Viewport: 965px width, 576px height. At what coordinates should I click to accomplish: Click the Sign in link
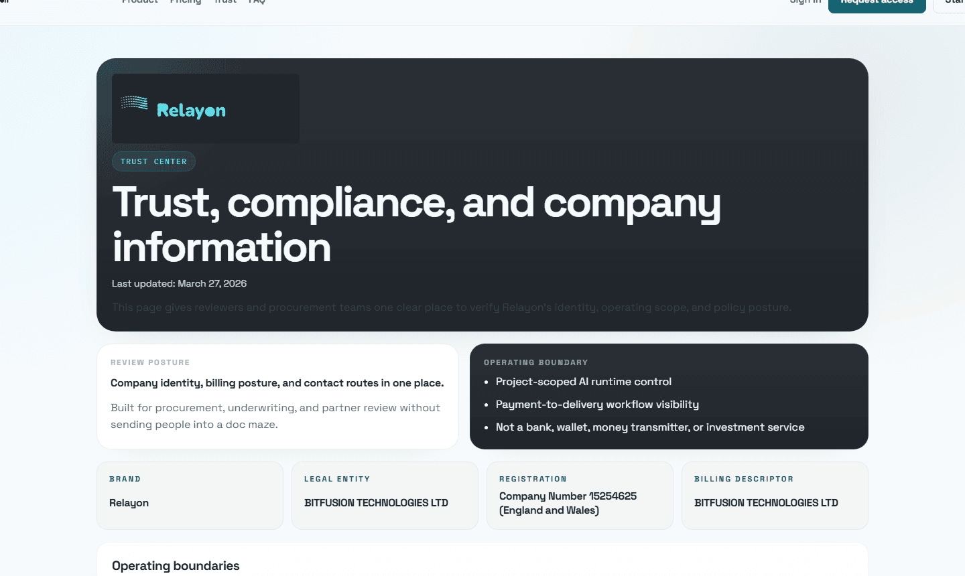(x=805, y=3)
